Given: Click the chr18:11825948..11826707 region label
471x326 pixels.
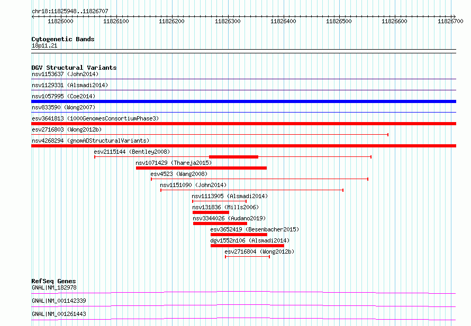Looking at the screenshot, I should 70,12.
